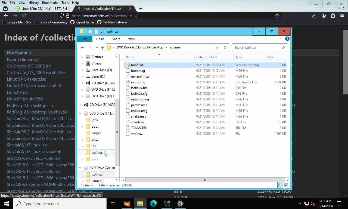Screen dimensions: 348x209
Task: Switch to Large icons view layout icon
Action: tap(286, 185)
